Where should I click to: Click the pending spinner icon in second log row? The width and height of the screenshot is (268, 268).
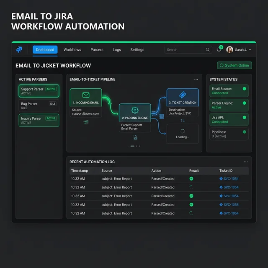click(x=191, y=187)
